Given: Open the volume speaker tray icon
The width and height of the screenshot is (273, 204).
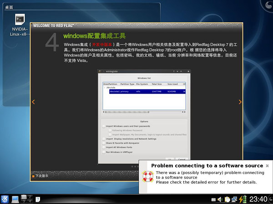Looking at the screenshot, I should coord(220,199).
